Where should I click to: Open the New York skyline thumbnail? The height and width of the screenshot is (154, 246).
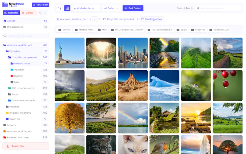(133, 53)
